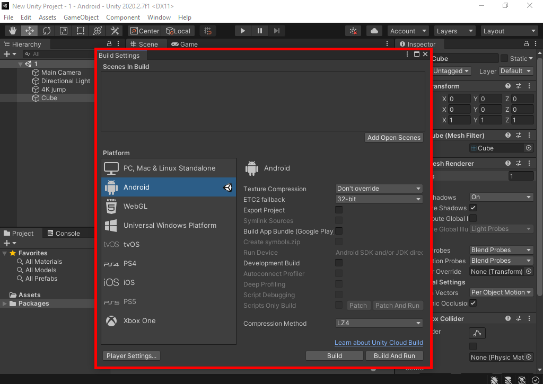Click the Pause button
Screen dimensions: 543x384
260,31
